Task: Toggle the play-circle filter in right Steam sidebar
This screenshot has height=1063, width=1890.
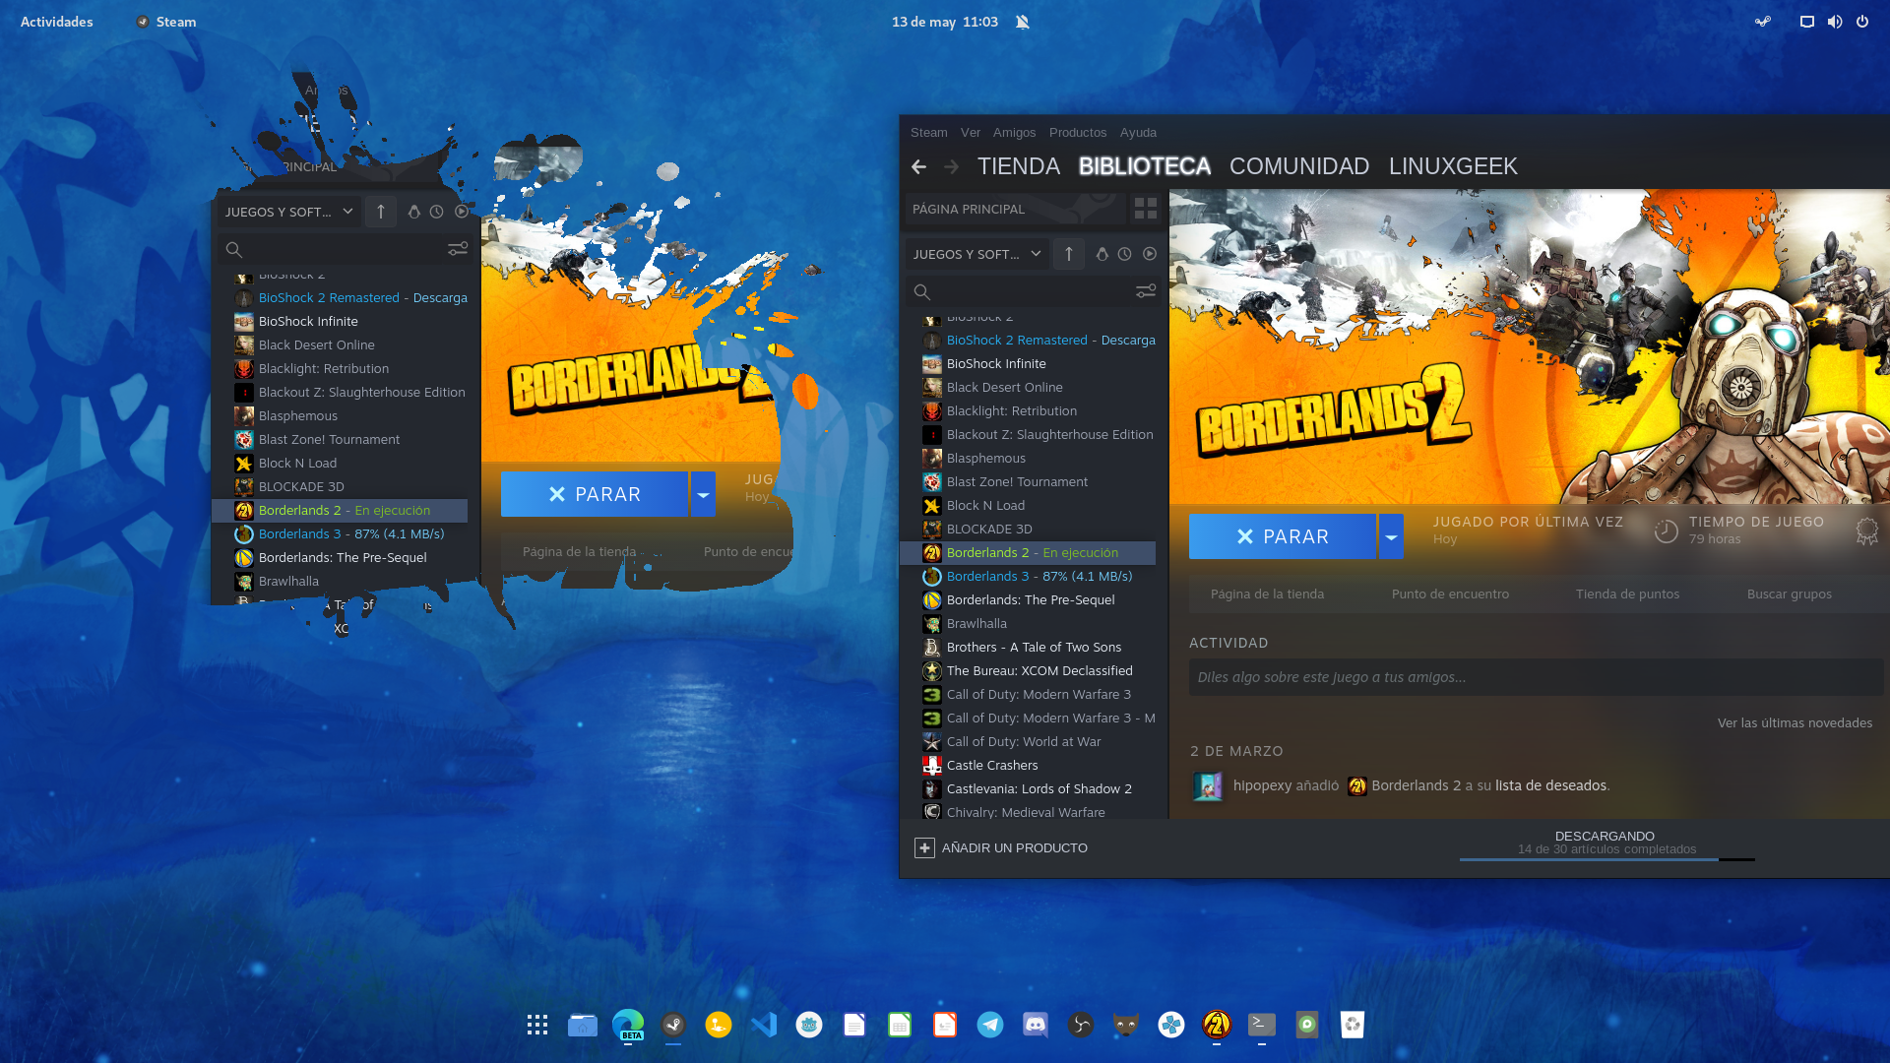Action: tap(1149, 254)
